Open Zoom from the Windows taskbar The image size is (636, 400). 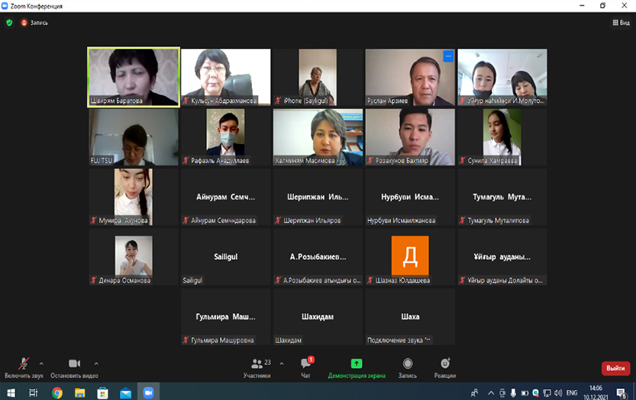[x=148, y=392]
